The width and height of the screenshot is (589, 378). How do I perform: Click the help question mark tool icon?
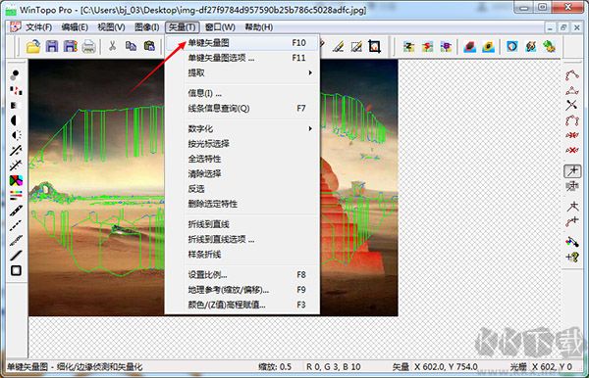572,258
